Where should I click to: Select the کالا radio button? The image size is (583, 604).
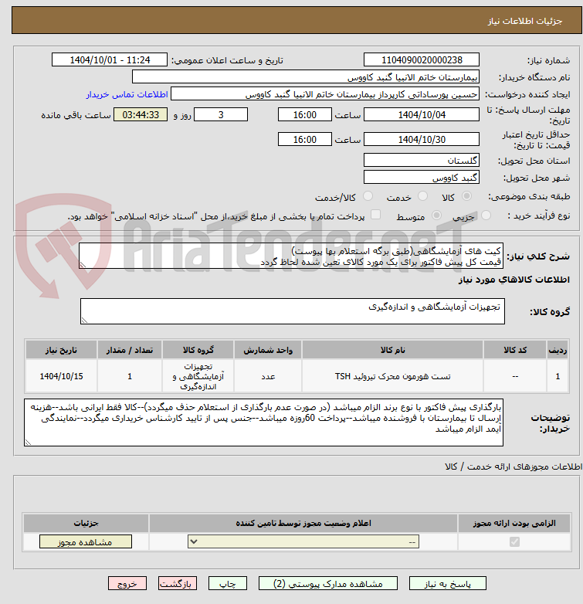pos(466,196)
